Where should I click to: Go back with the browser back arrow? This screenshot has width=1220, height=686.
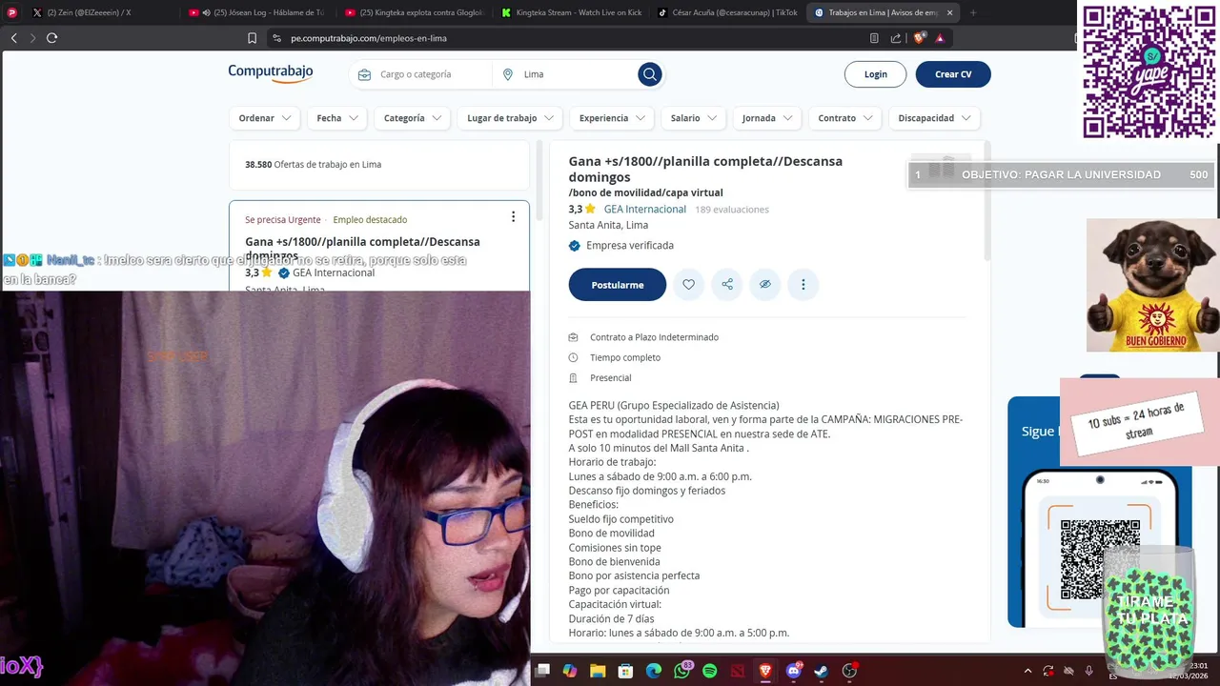13,38
